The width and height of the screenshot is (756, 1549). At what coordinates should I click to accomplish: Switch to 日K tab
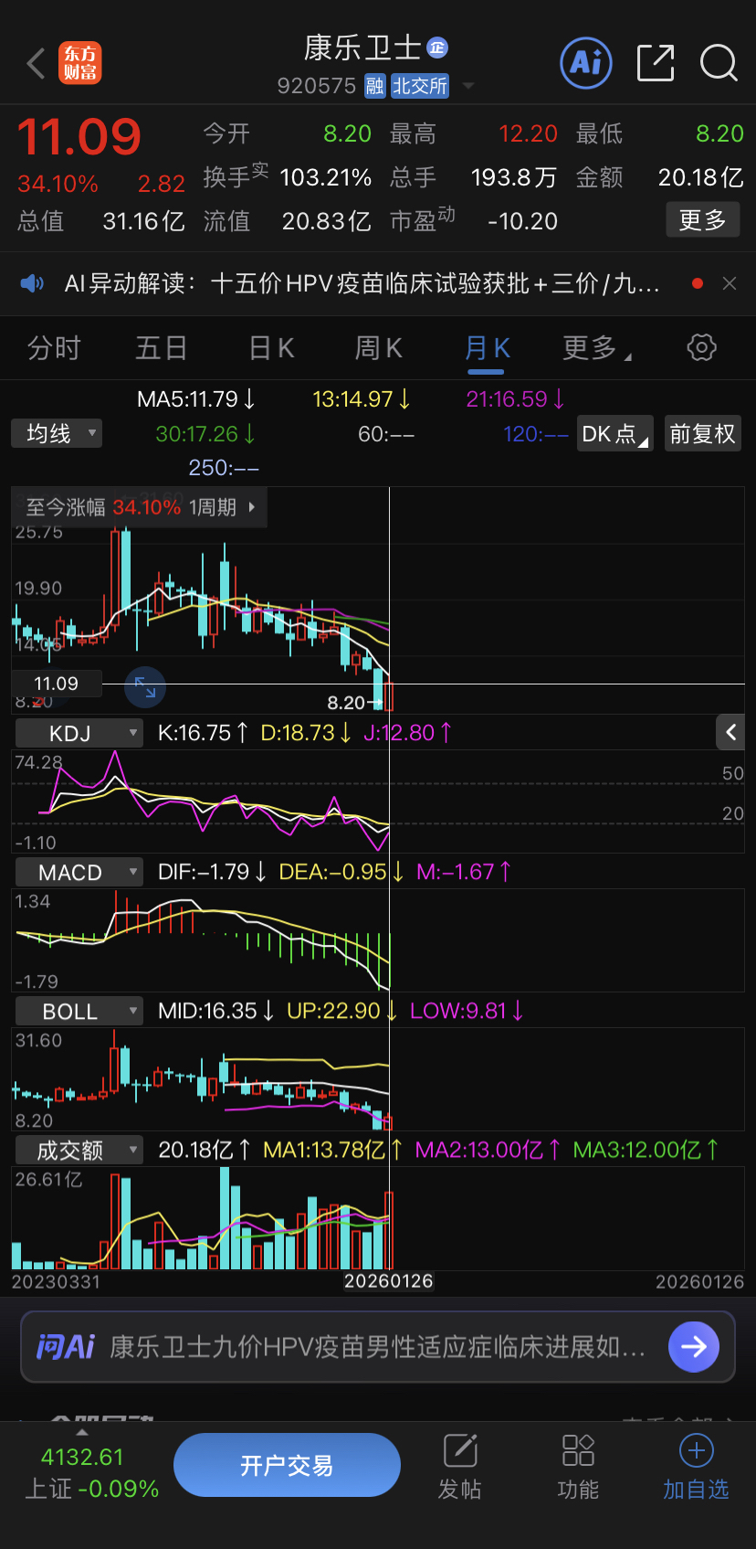(271, 348)
